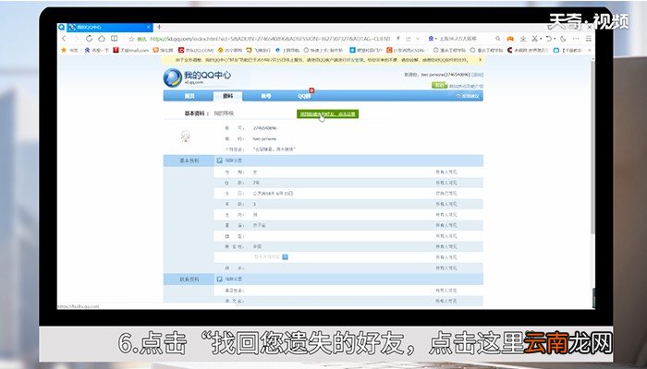The image size is (647, 369).
Task: Click the QQ number 2746540896 value
Action: click(265, 128)
